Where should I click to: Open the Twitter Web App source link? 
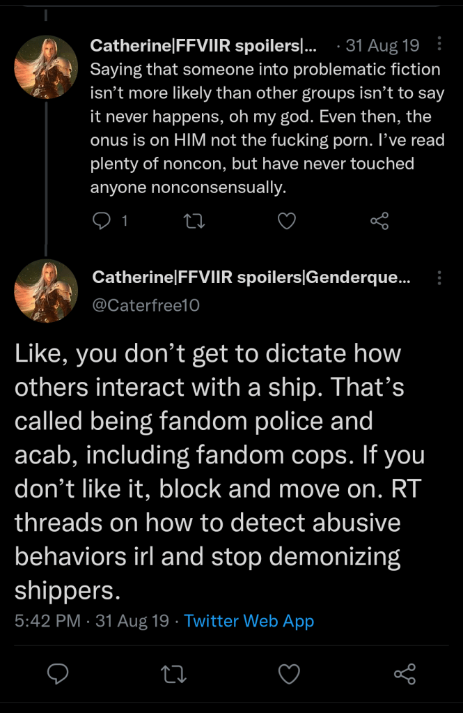tap(249, 621)
